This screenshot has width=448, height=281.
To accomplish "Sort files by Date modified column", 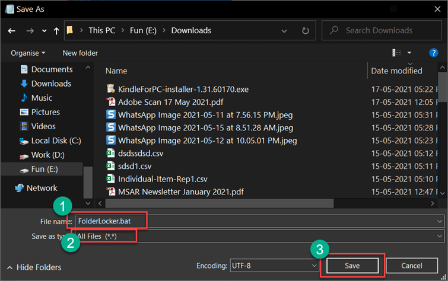I will (396, 71).
